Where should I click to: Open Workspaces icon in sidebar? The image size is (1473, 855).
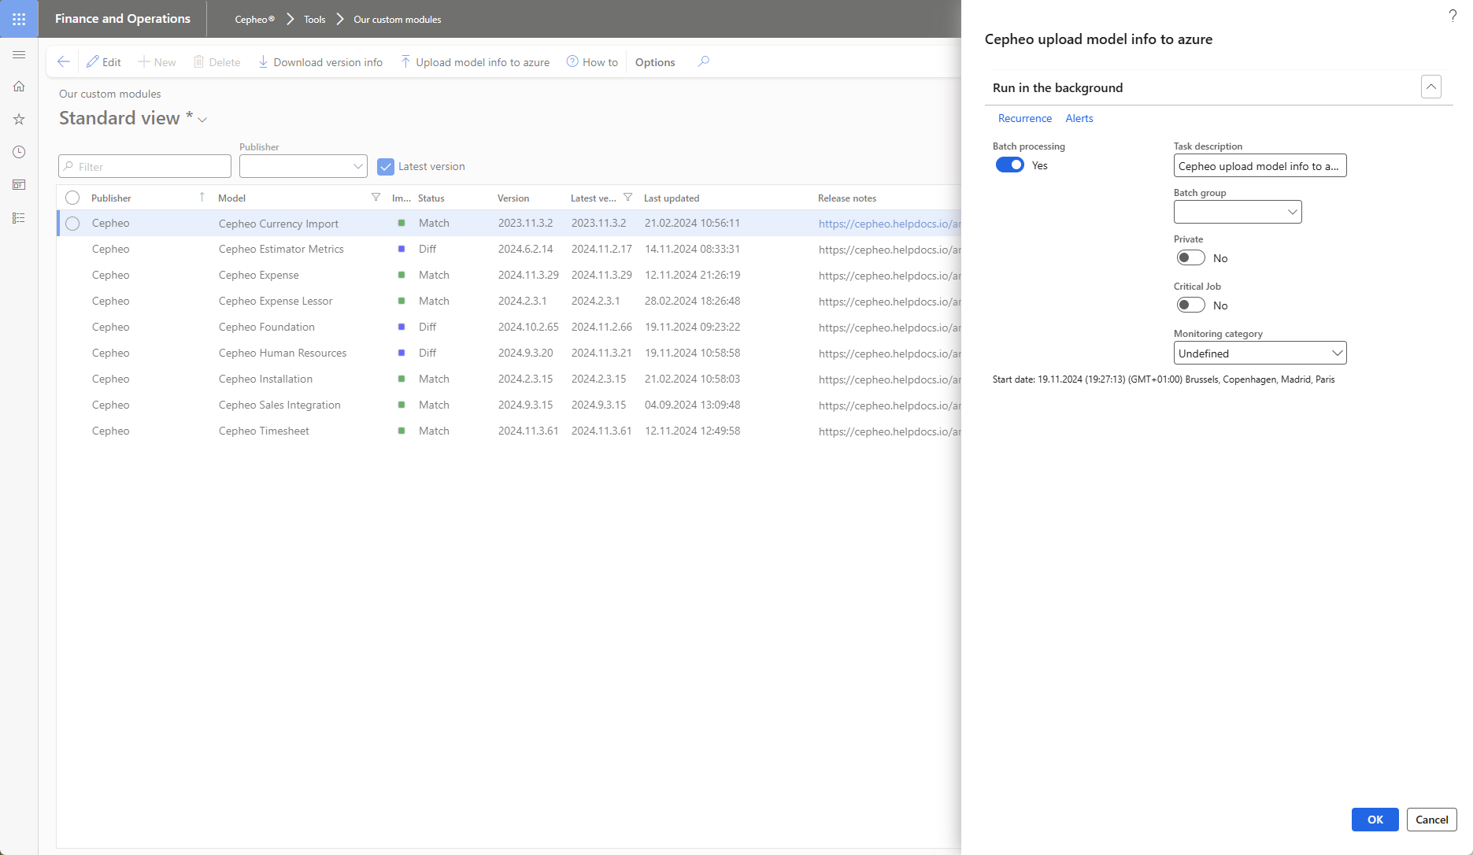point(19,185)
